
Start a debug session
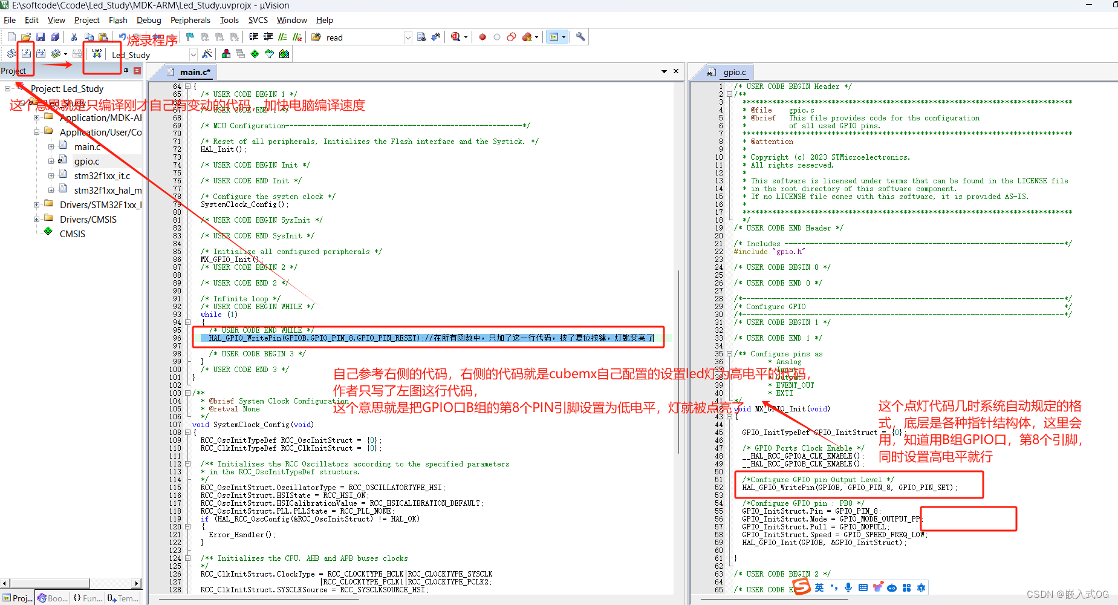point(457,37)
